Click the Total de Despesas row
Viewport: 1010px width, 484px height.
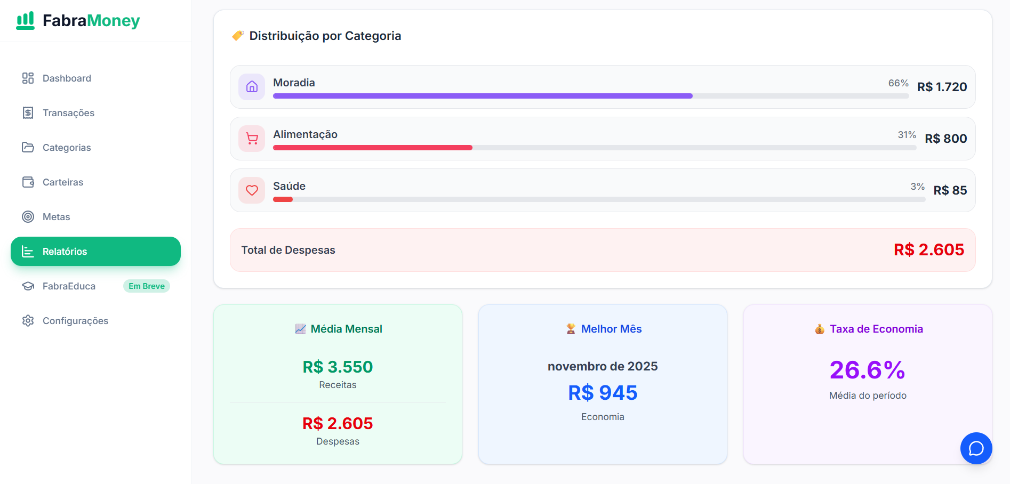point(603,250)
